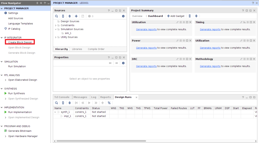Click Generate reports link in DRC gadget
259x143 pixels.
146,66
